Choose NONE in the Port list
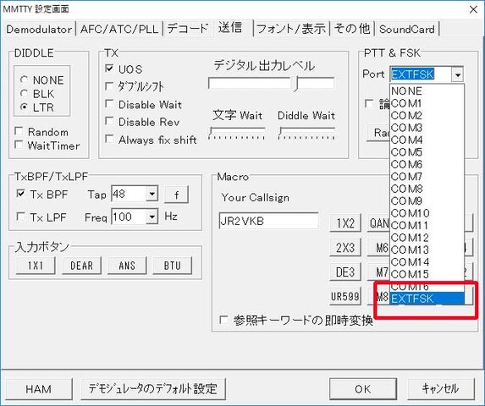The width and height of the screenshot is (485, 406). point(427,91)
